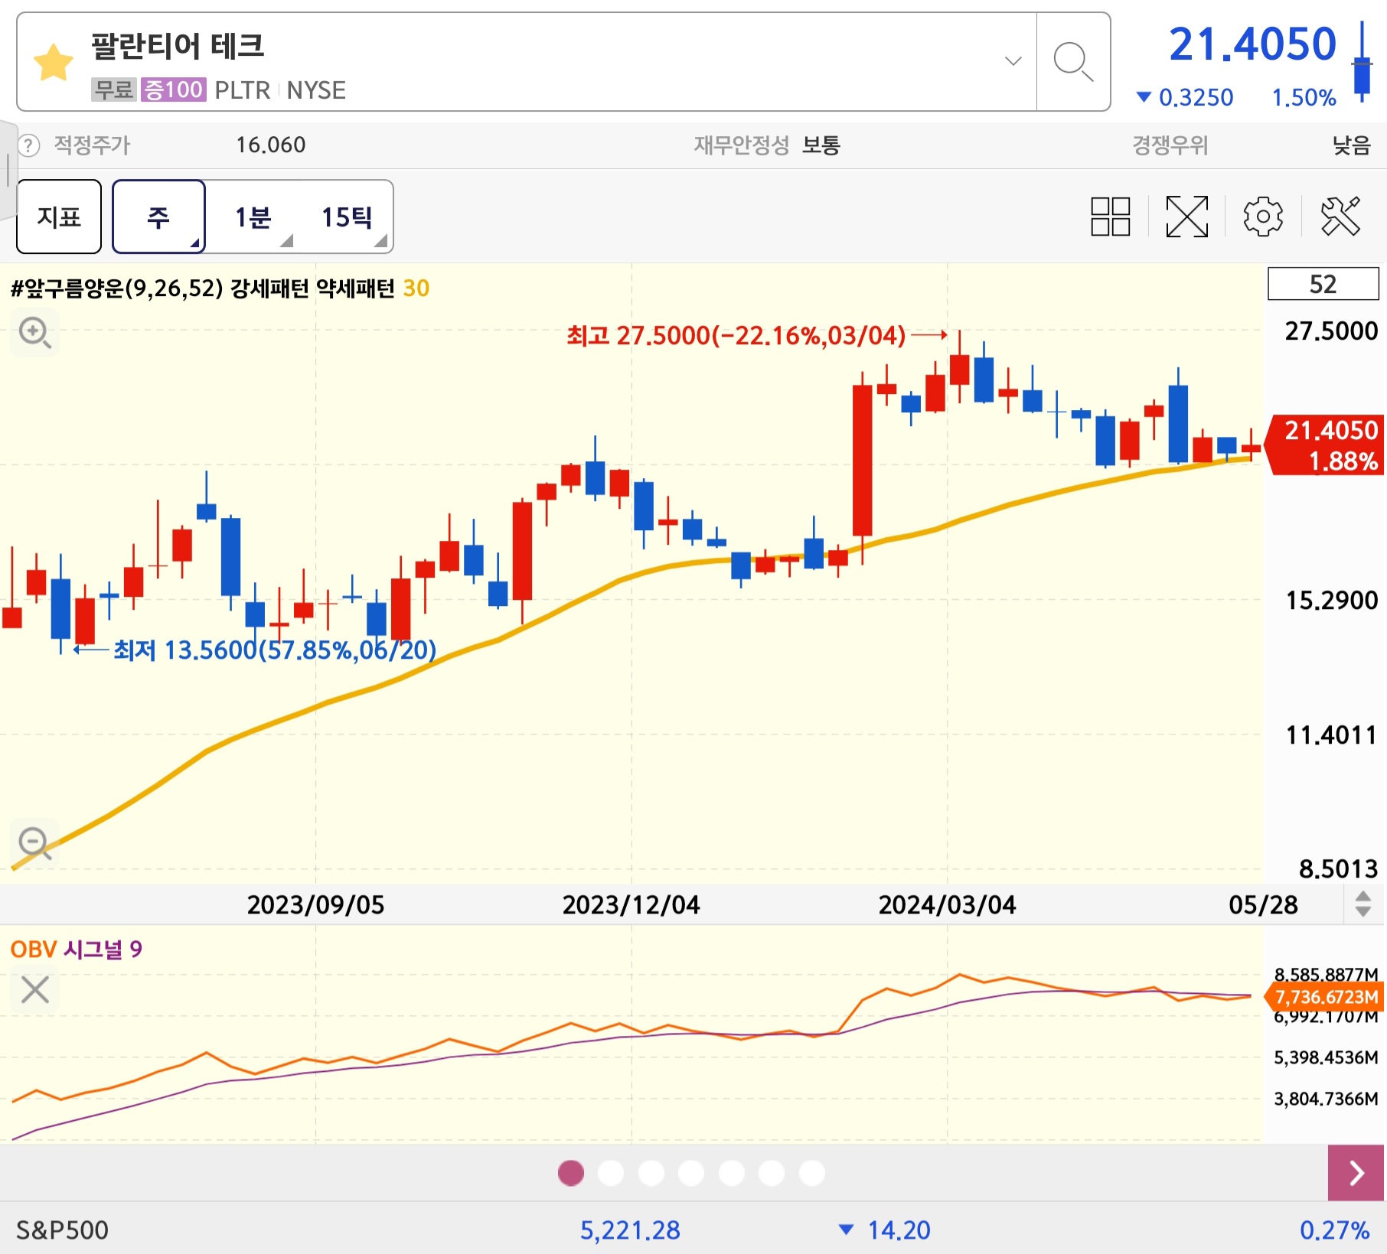1387x1254 pixels.
Task: Open the multi-chart grid layout icon
Action: (1110, 217)
